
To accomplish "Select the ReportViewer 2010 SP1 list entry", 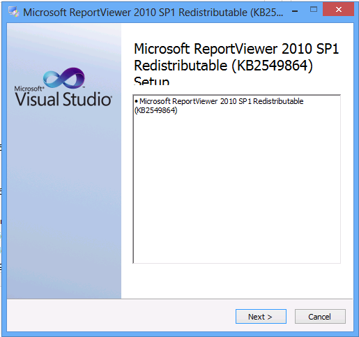I will point(219,106).
